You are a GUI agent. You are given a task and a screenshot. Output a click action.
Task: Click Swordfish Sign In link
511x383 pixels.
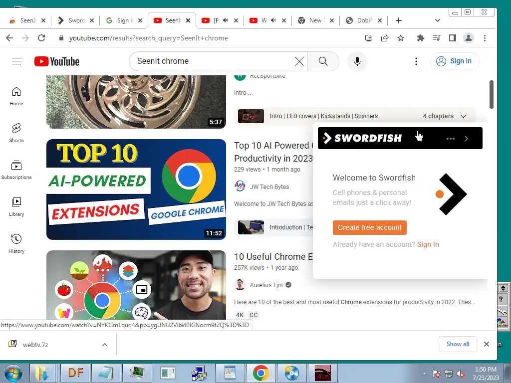(428, 244)
